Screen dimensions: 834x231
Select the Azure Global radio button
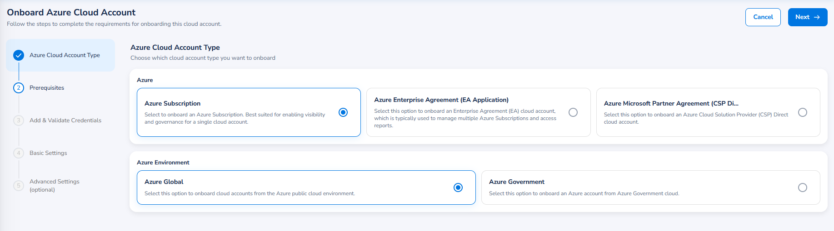458,188
